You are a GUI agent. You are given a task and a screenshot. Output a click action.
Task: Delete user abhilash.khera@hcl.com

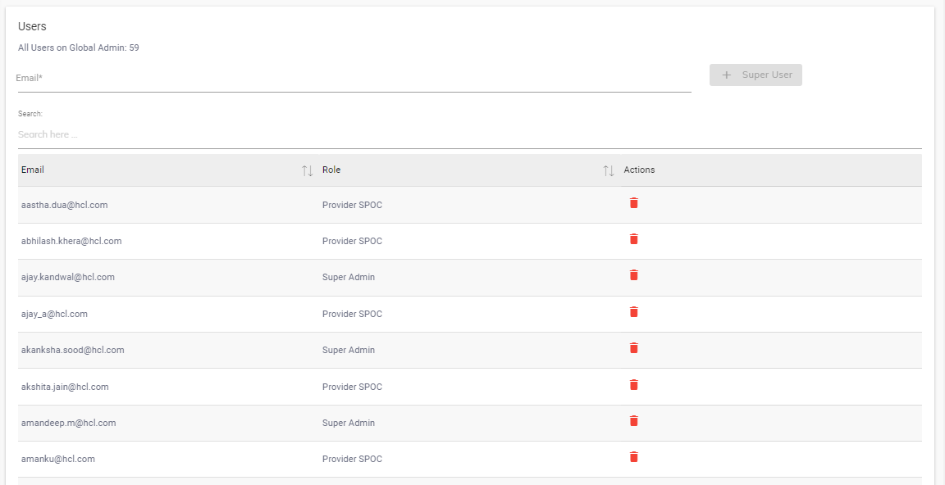tap(634, 239)
